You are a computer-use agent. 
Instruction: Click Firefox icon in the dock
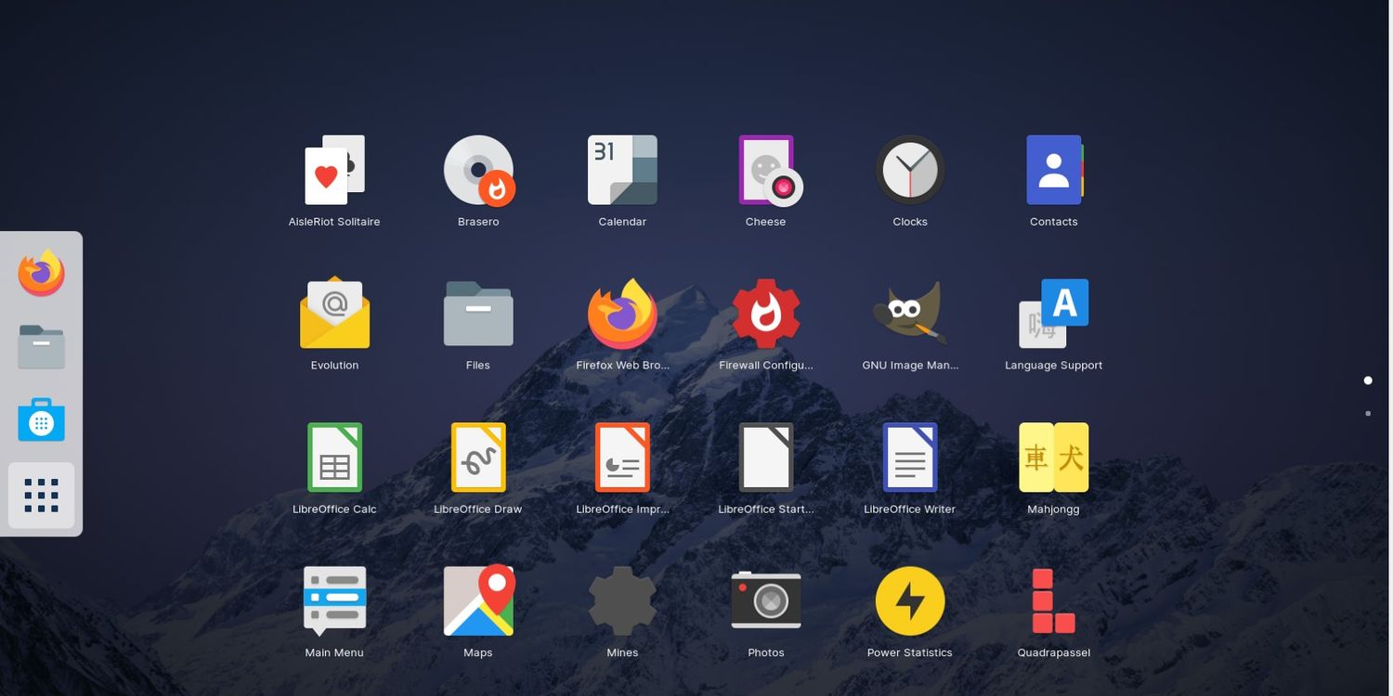[41, 273]
